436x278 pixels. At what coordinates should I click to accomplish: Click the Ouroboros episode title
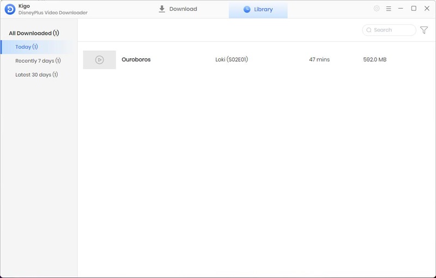[x=136, y=59]
